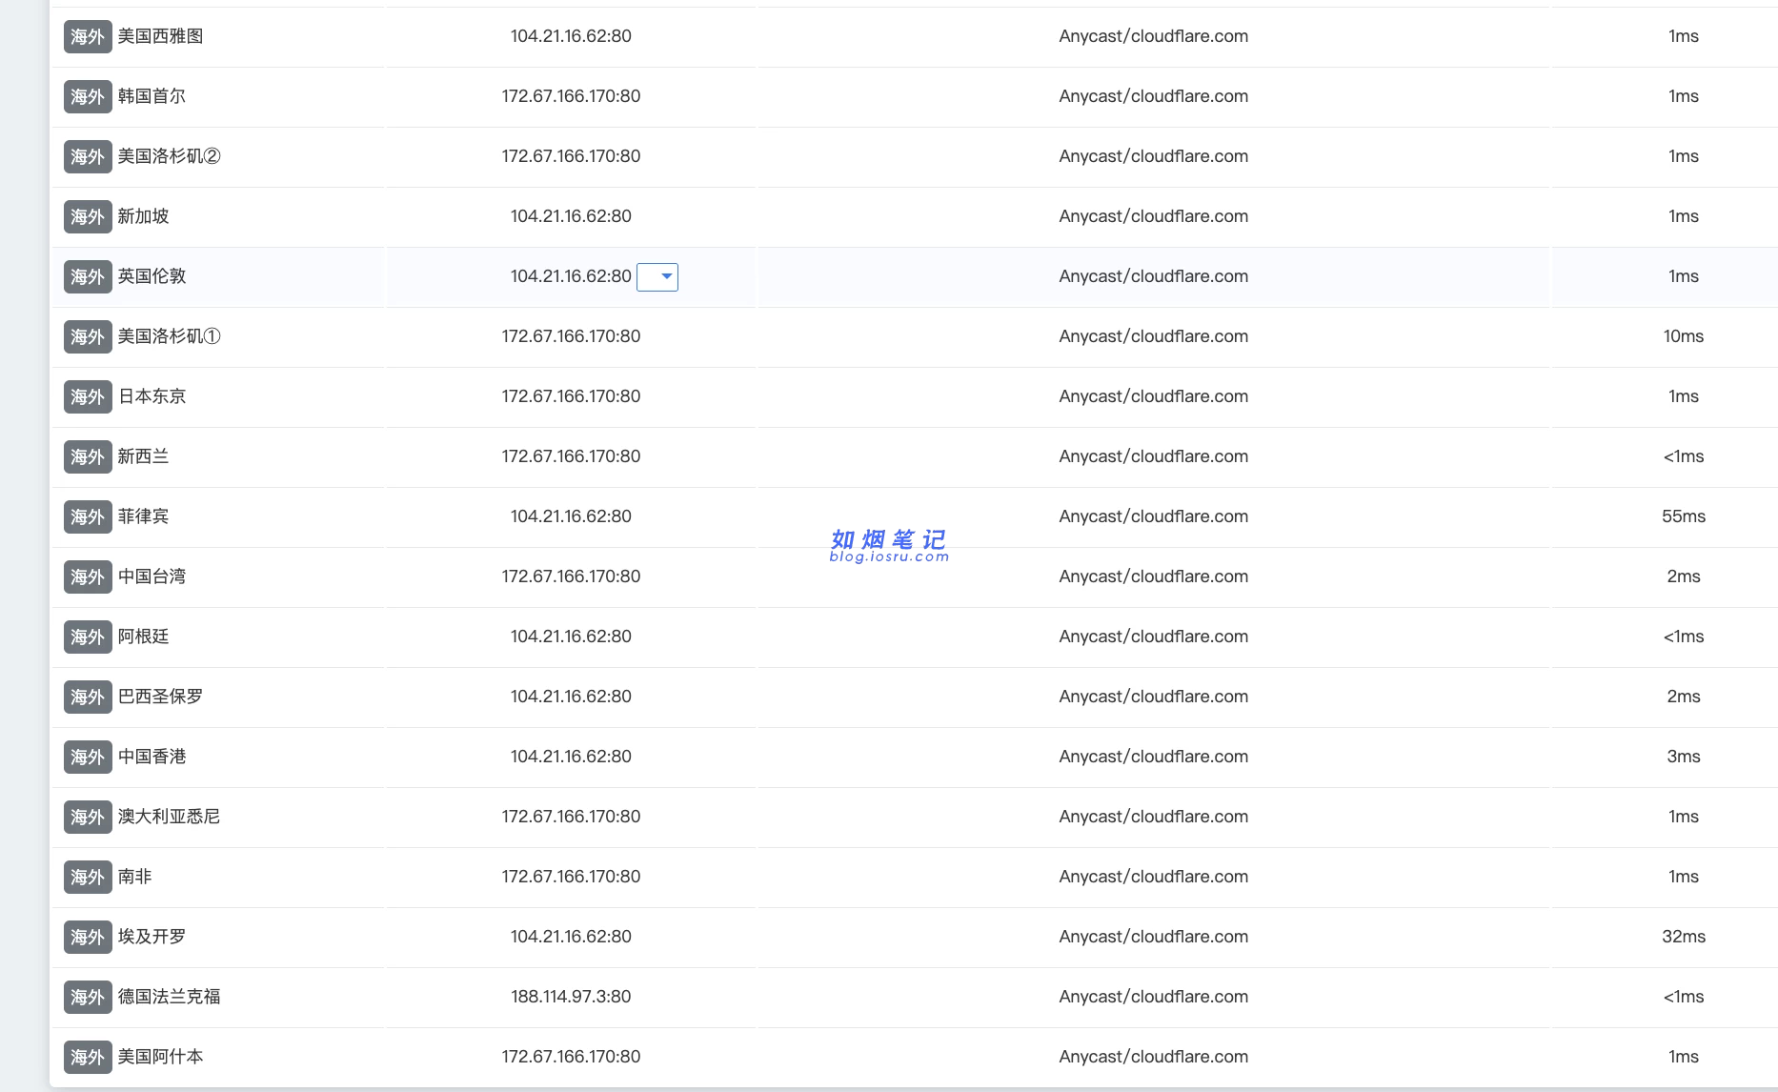The width and height of the screenshot is (1778, 1092).
Task: Click Anycast/cloudflare.com in the 美国西雅图 row
Action: click(x=1154, y=36)
